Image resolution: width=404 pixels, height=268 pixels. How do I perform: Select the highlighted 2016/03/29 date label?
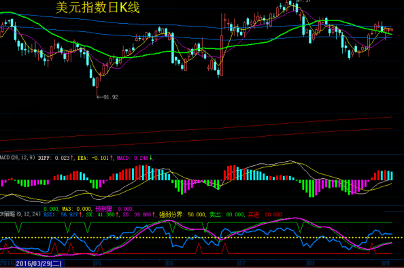click(x=39, y=263)
